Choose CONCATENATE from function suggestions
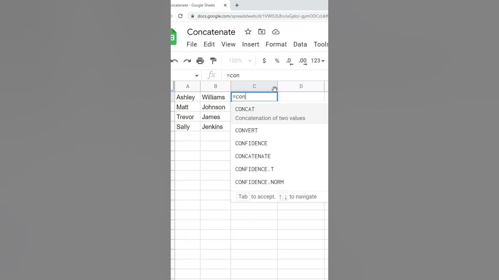499x280 pixels. (280, 156)
